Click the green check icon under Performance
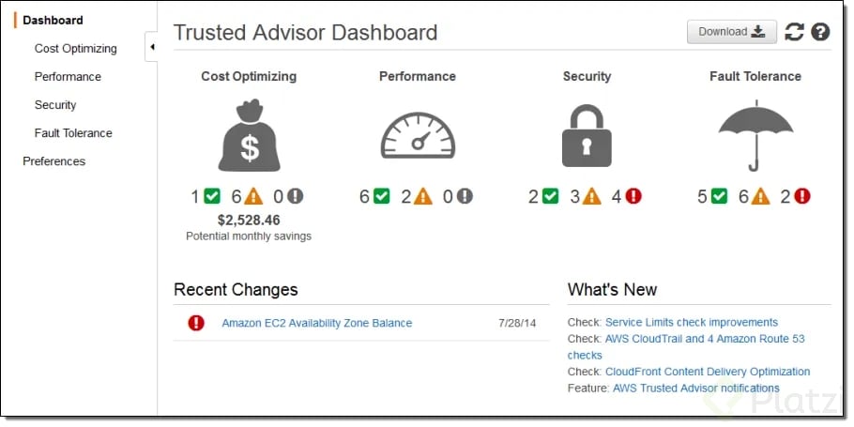Screen dimensions: 854x427 (x=382, y=196)
